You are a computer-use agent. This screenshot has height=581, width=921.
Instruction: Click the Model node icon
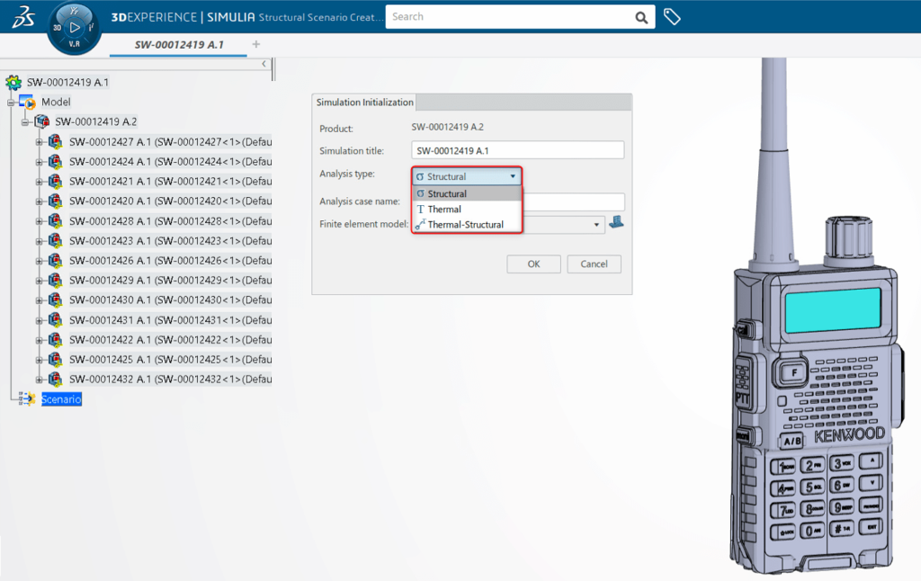(x=27, y=103)
